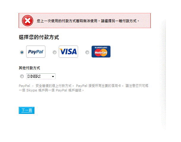
Task: Click the 選擇您的付款方式 heading
Action: tap(39, 37)
